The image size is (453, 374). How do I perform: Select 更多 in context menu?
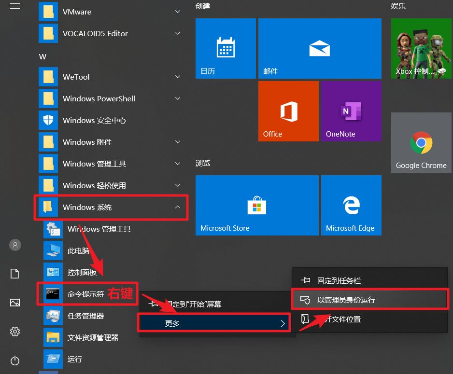click(214, 323)
